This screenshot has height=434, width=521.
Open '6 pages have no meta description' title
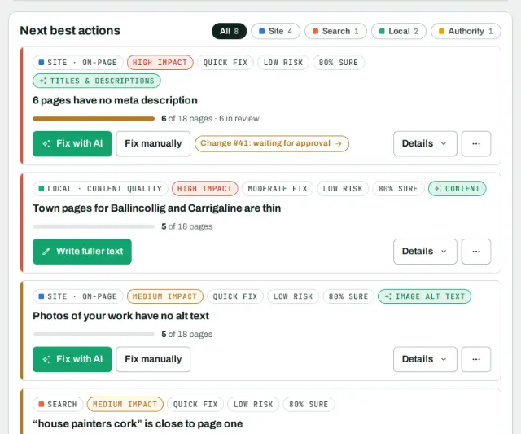[x=115, y=100]
